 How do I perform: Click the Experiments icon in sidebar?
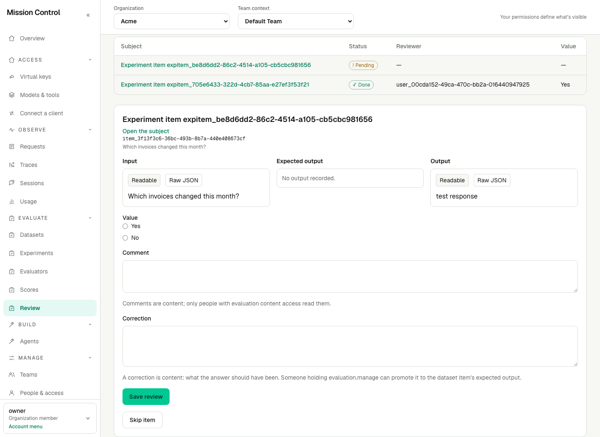click(12, 253)
